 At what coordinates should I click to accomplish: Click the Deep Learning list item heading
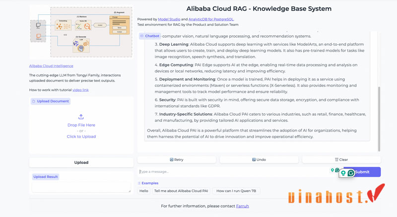(174, 44)
